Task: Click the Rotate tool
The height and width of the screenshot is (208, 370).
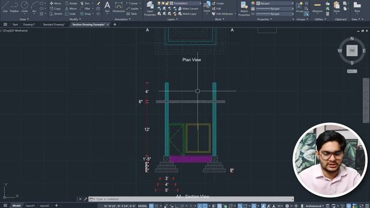Action: [x=71, y=3]
